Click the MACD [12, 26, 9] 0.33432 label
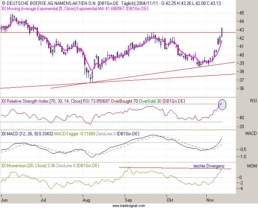The width and height of the screenshot is (258, 208). click(x=30, y=133)
